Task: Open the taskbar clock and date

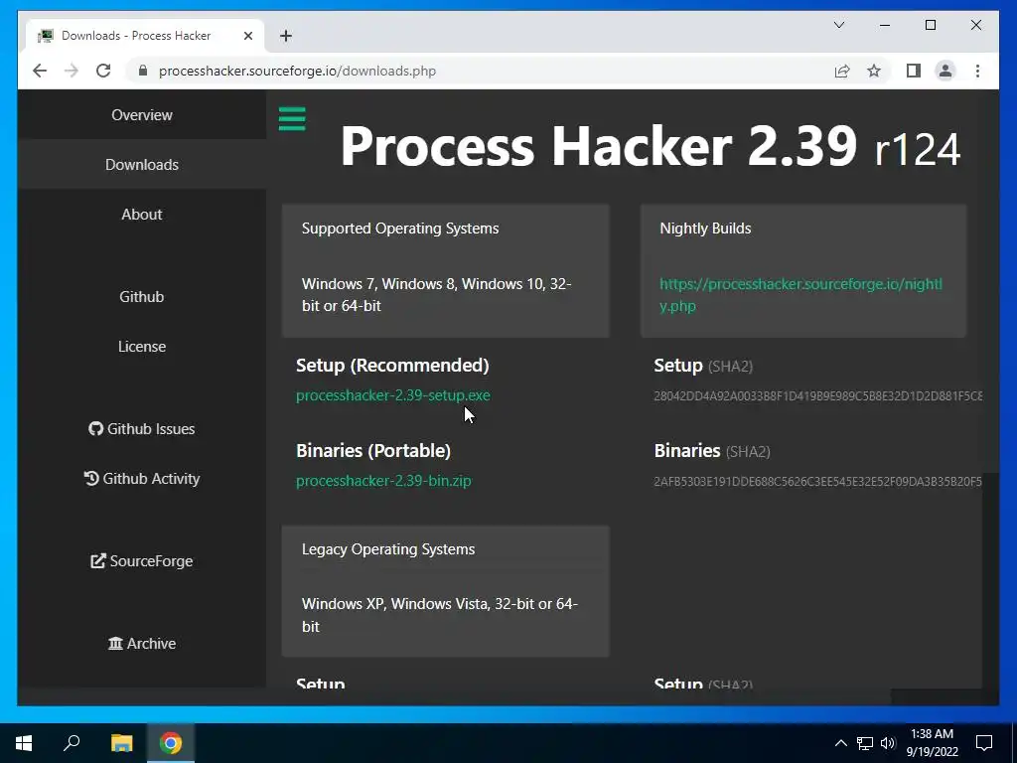Action: (x=932, y=743)
